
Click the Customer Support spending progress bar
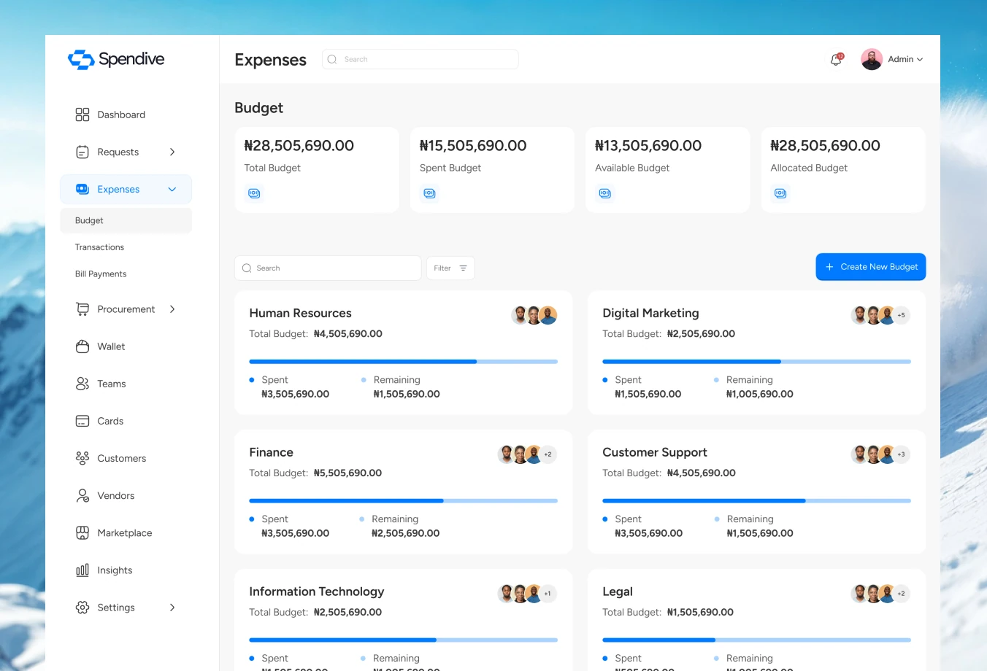click(x=756, y=501)
